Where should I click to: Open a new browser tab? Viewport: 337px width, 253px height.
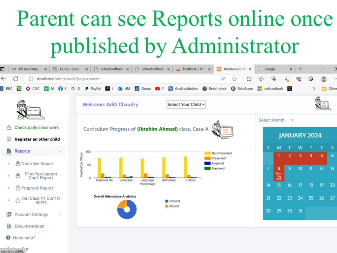click(300, 69)
